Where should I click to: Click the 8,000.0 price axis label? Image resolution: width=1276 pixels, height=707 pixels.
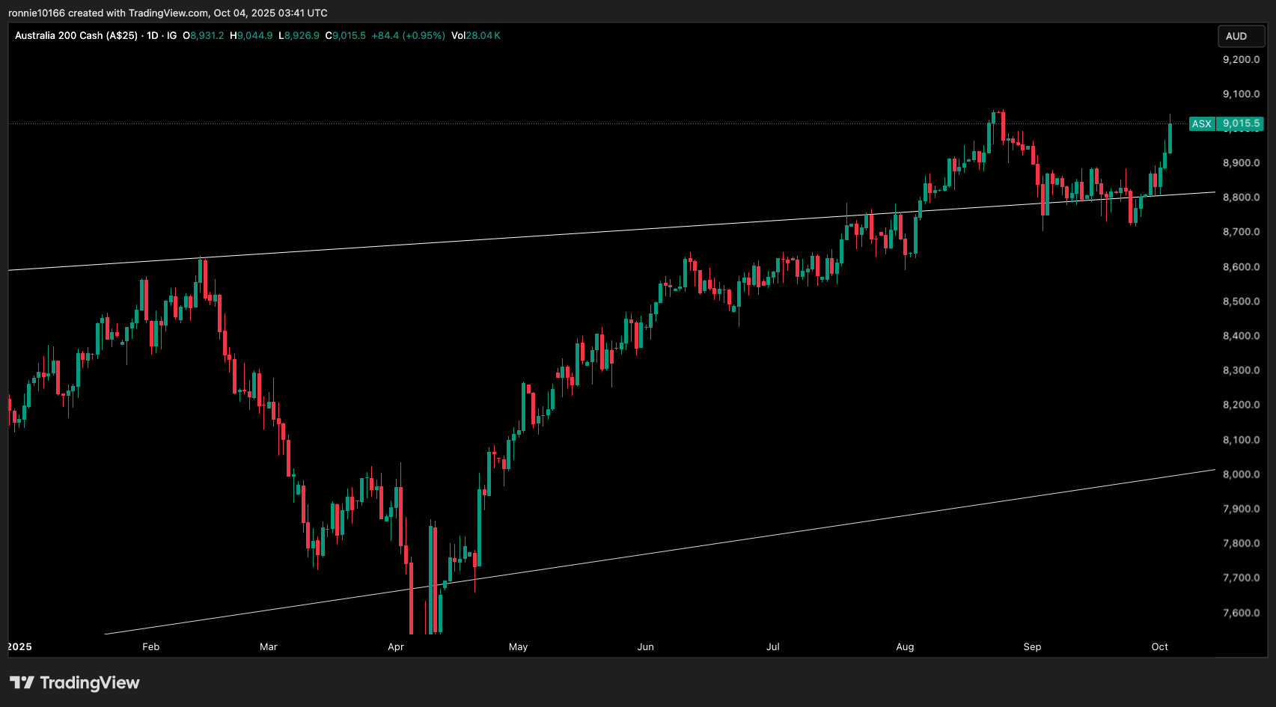[1241, 474]
